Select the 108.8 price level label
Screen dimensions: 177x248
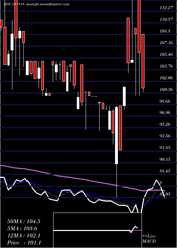point(165,31)
